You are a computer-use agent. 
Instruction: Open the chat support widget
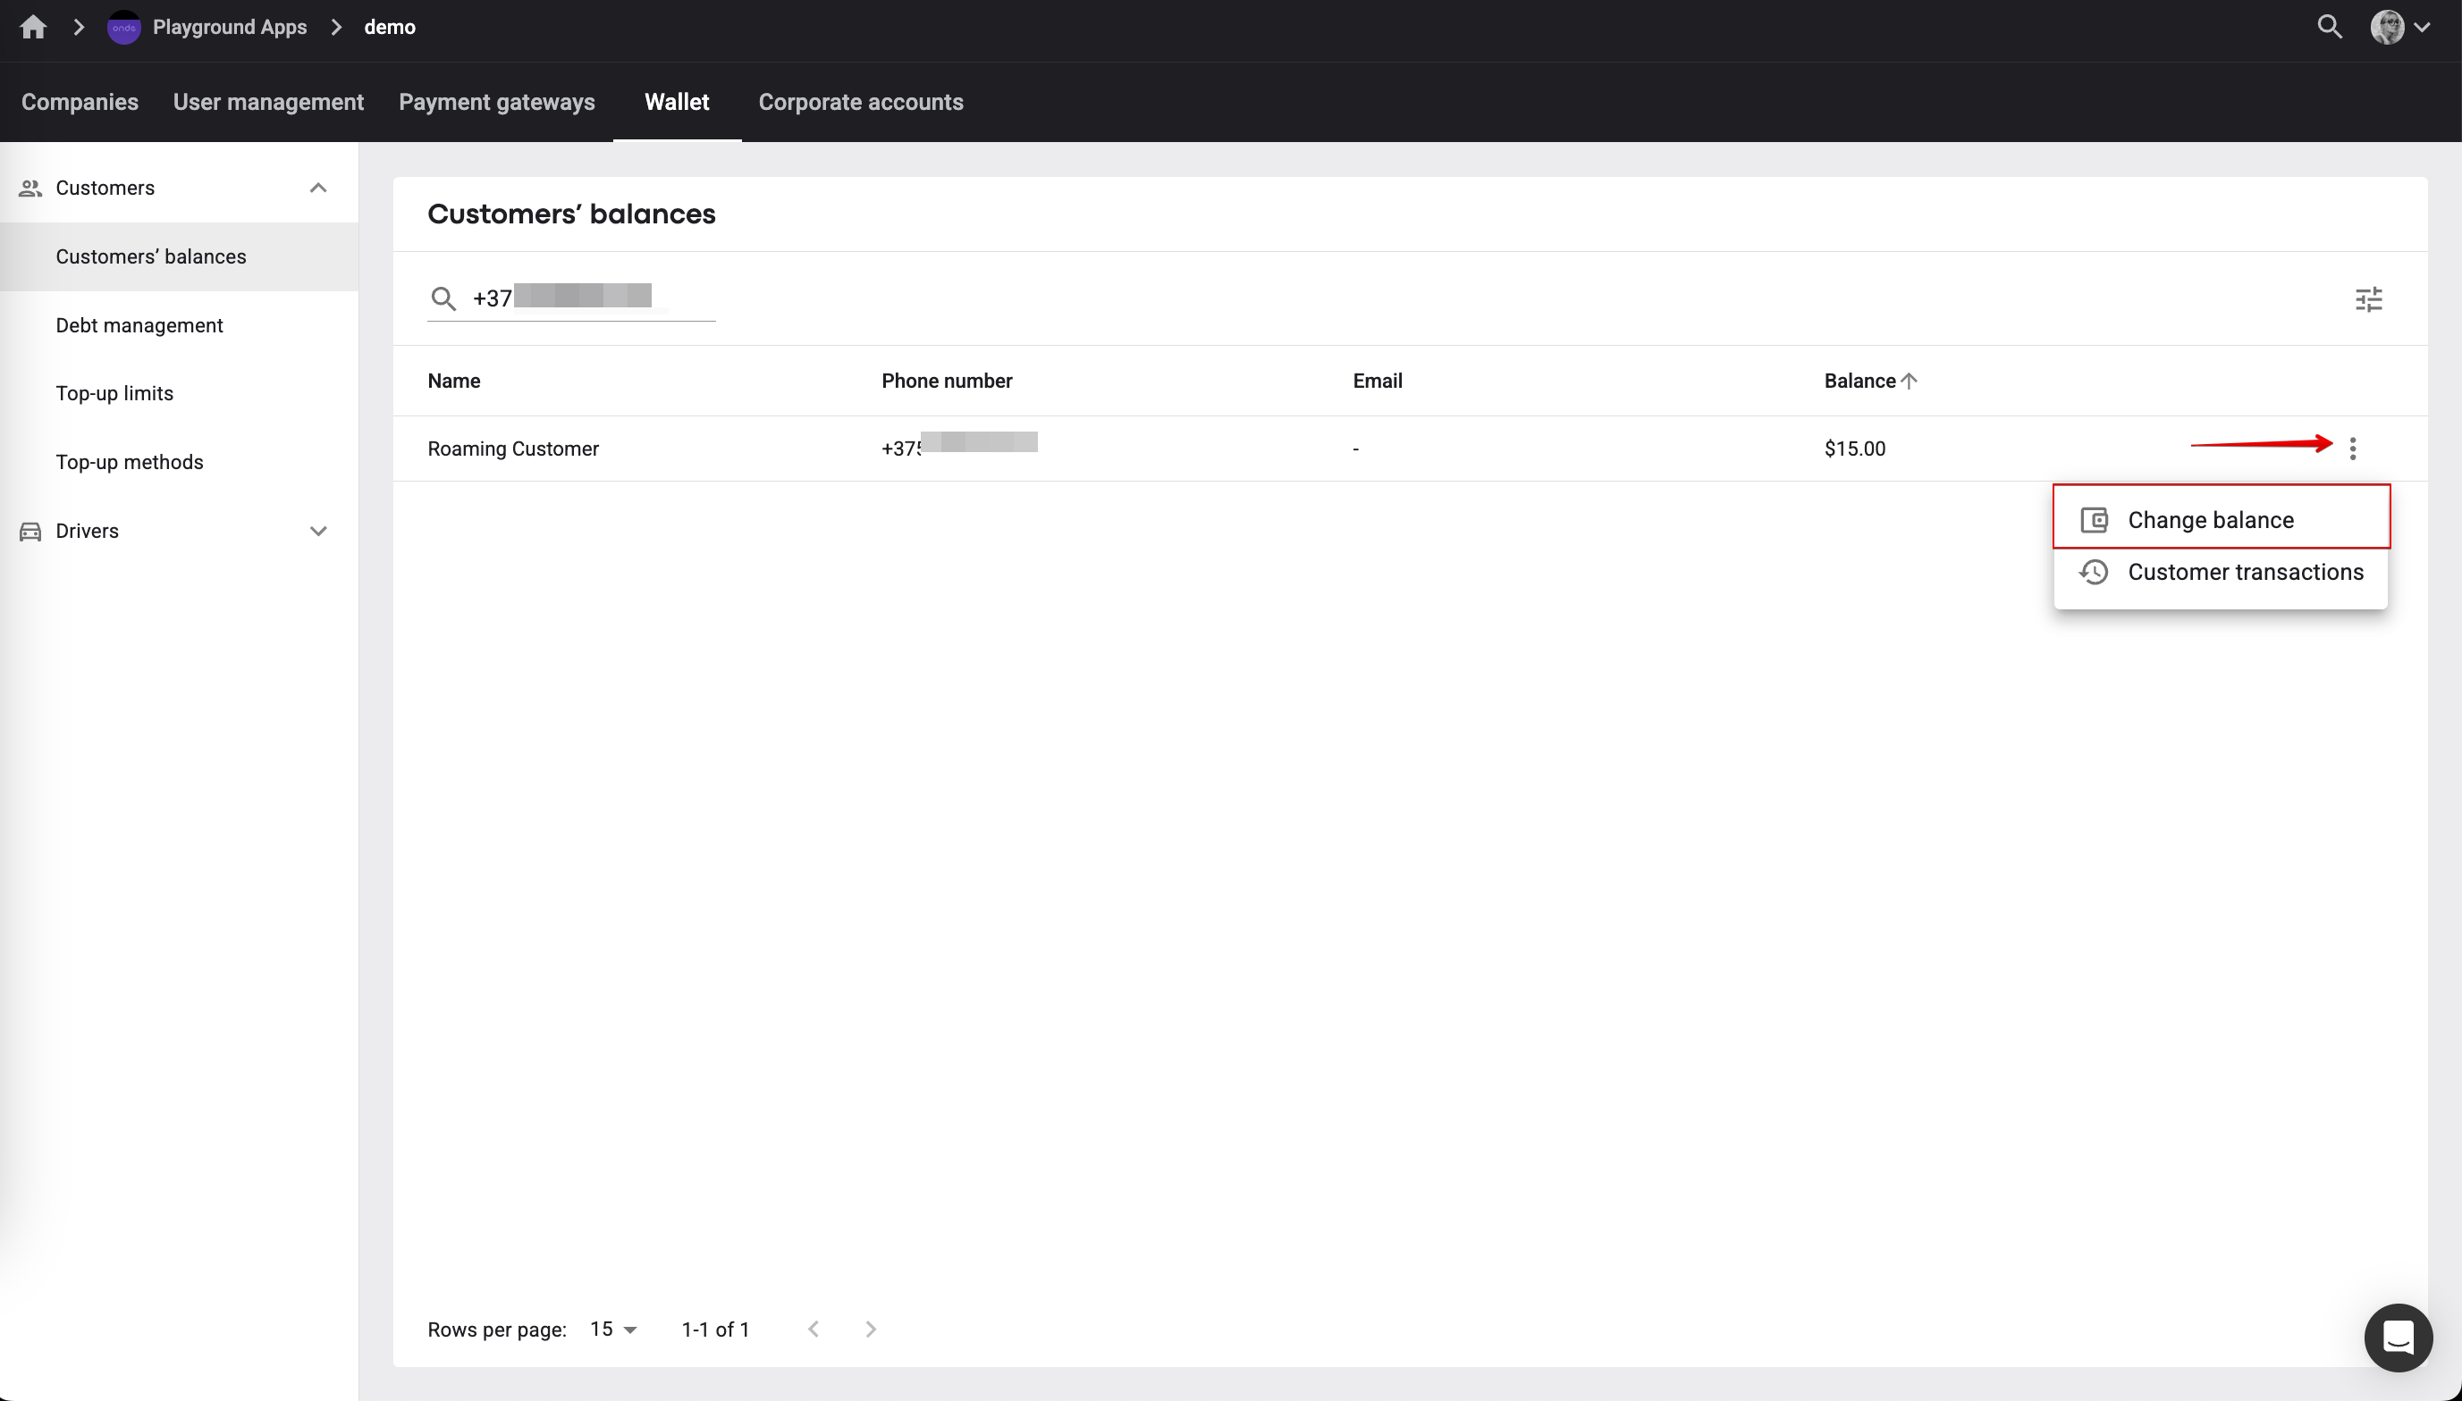tap(2398, 1337)
